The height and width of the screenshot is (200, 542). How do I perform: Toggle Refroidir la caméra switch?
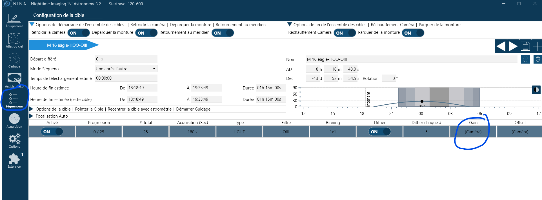click(79, 33)
